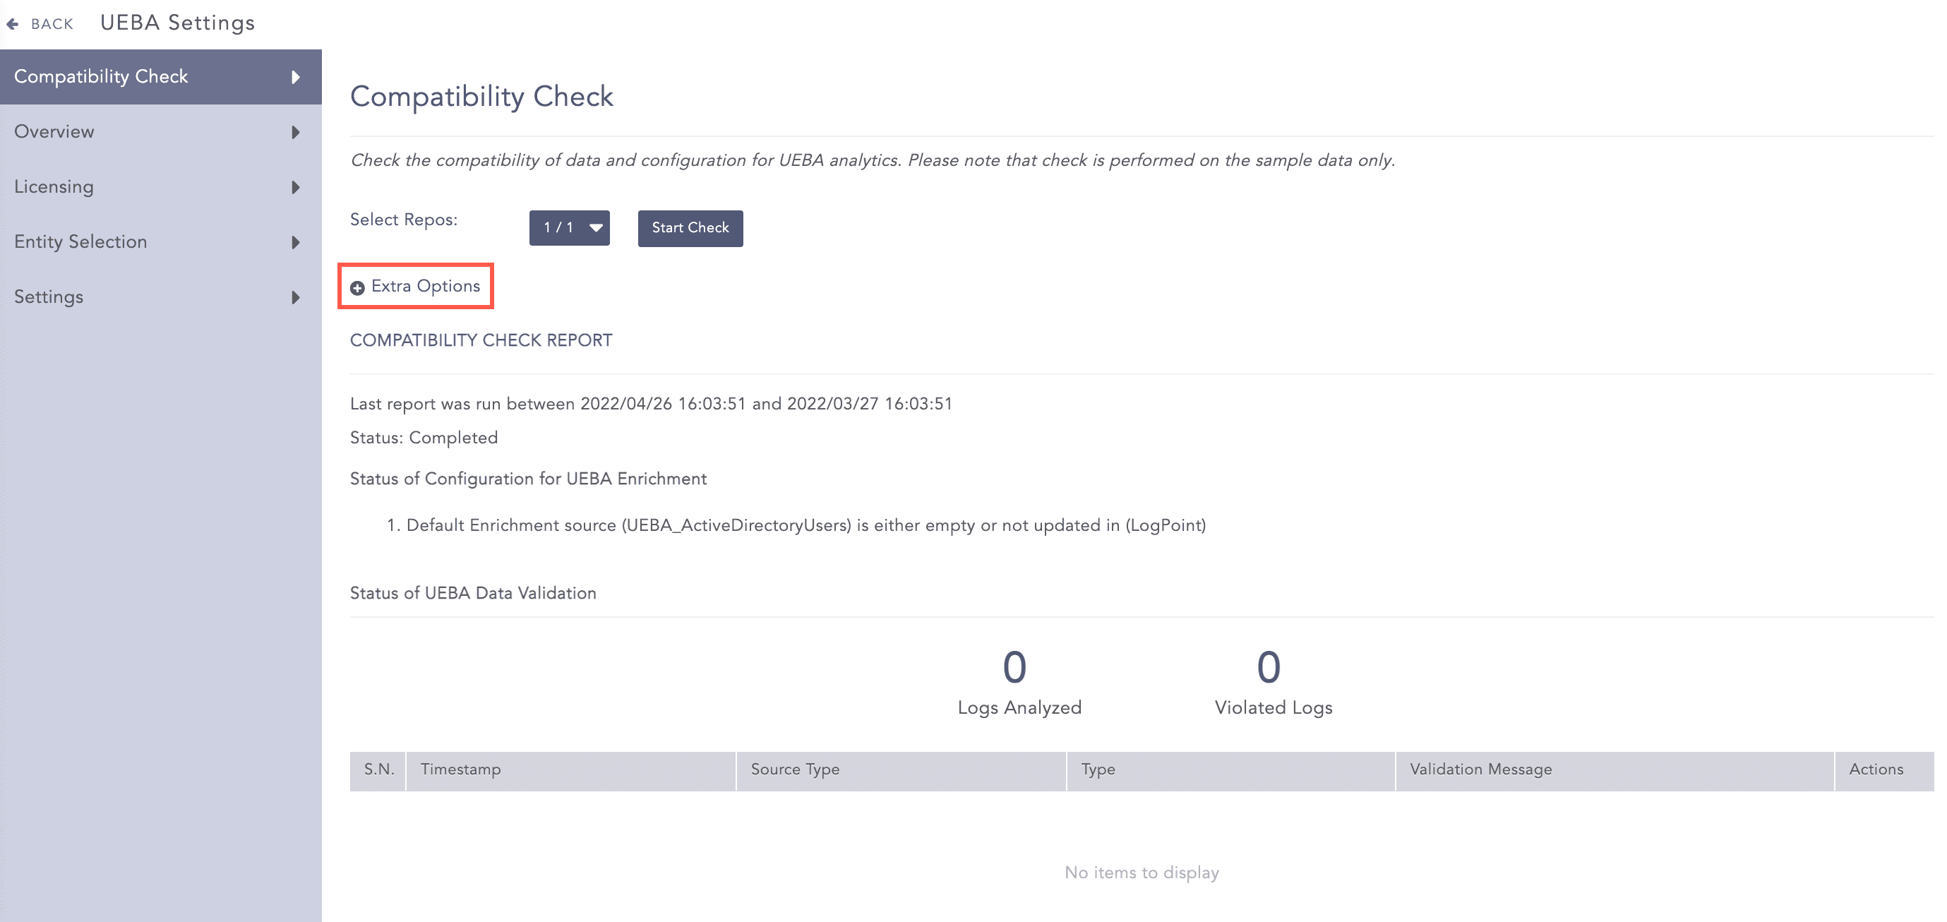Click BACK to return to previous page
1947x922 pixels.
coord(51,23)
